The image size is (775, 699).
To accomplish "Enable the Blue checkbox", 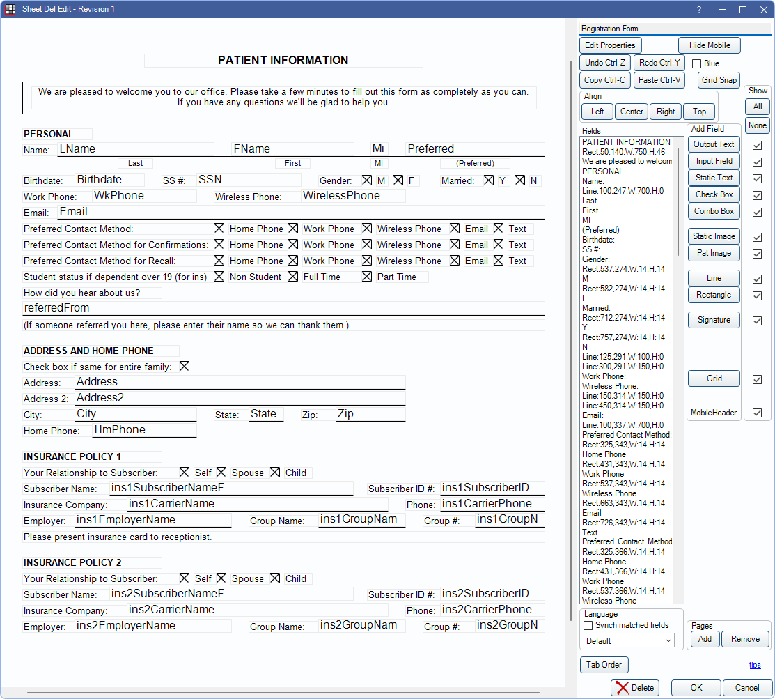I will coord(696,63).
